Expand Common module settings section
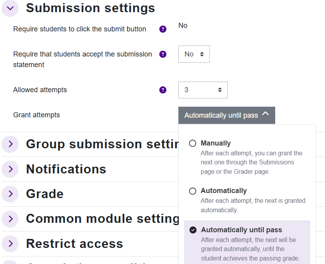The image size is (325, 264). (10, 218)
